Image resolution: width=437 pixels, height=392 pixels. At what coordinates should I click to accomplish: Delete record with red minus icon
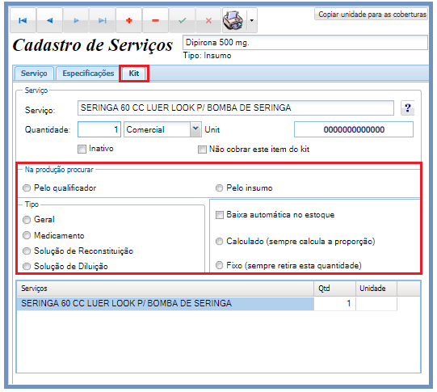[156, 20]
